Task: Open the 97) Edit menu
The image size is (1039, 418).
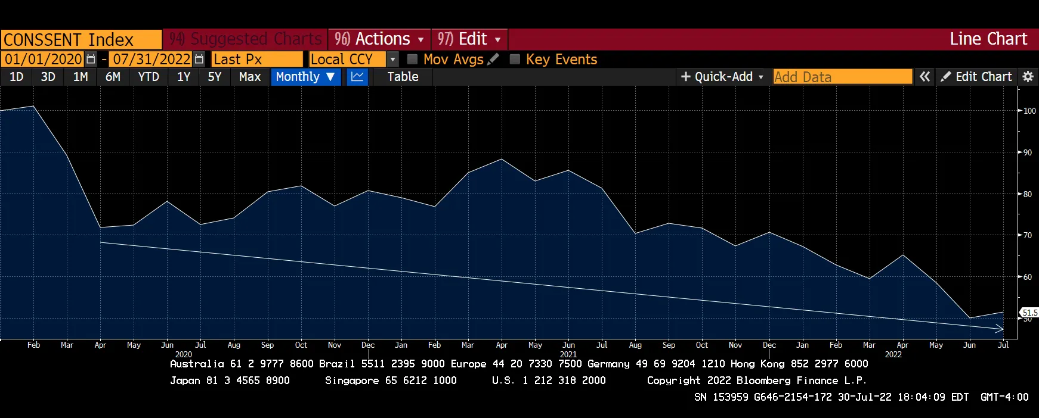Action: (469, 39)
